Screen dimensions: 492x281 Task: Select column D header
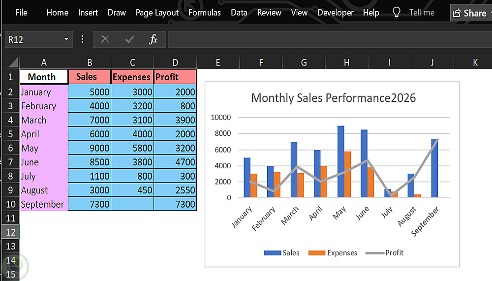175,62
